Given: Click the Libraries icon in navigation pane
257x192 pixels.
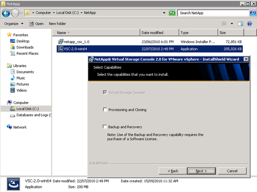Looking at the screenshot, I should (x=9, y=66).
